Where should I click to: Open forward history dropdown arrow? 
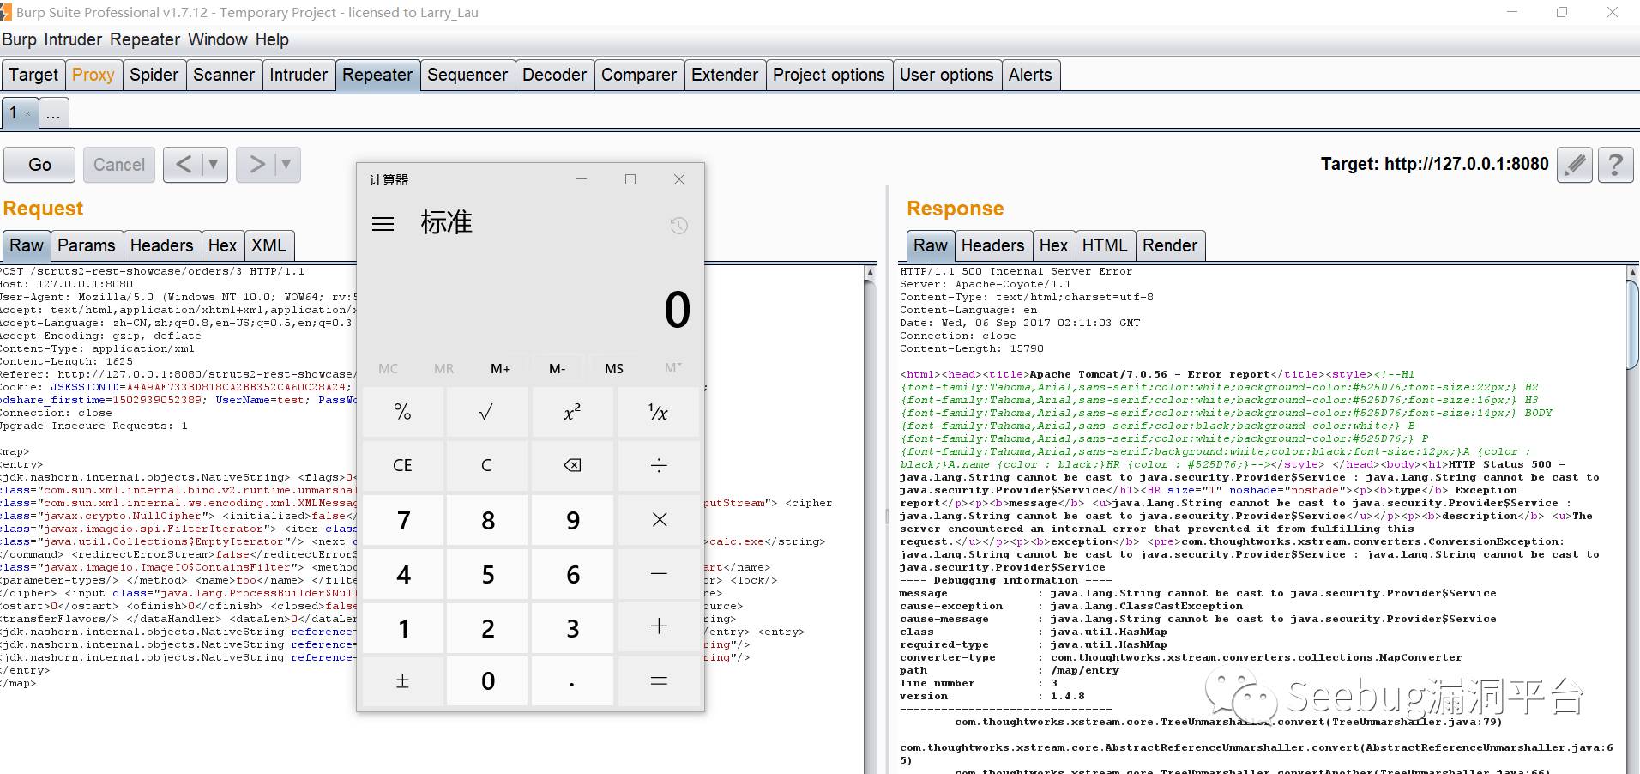(286, 164)
